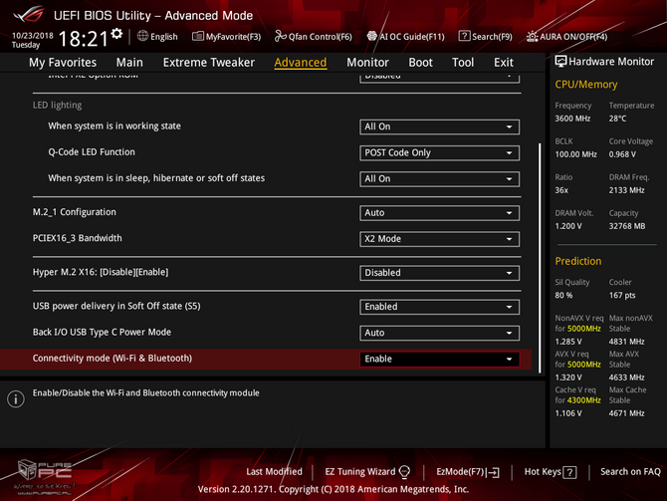Select the Exit tab
Image resolution: width=667 pixels, height=501 pixels.
[x=503, y=63]
